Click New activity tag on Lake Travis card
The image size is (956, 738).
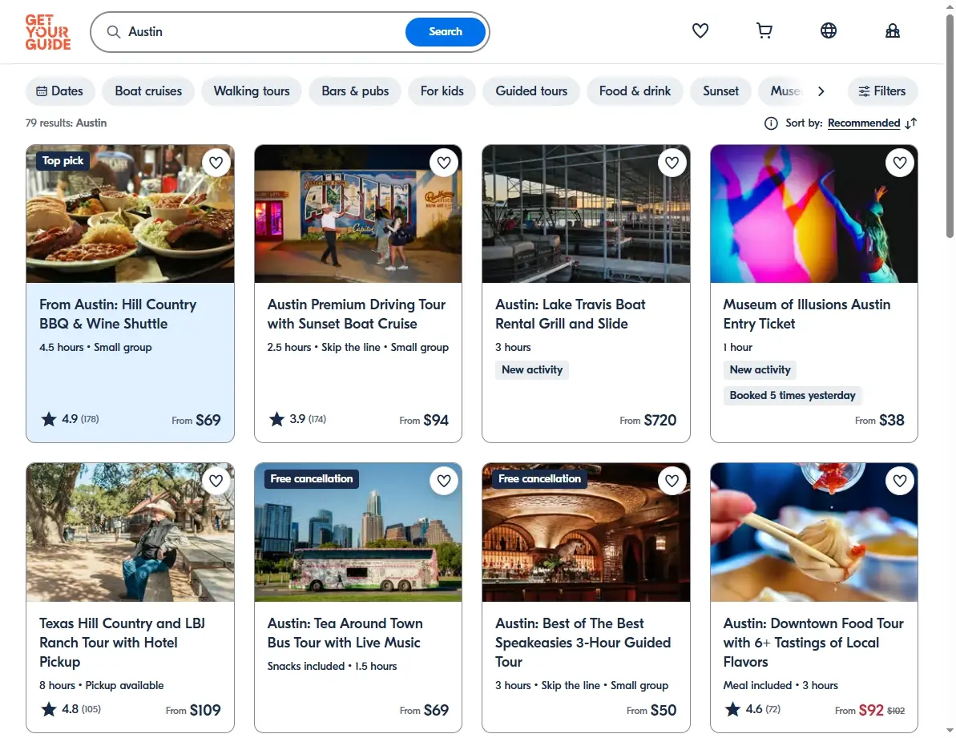click(531, 370)
